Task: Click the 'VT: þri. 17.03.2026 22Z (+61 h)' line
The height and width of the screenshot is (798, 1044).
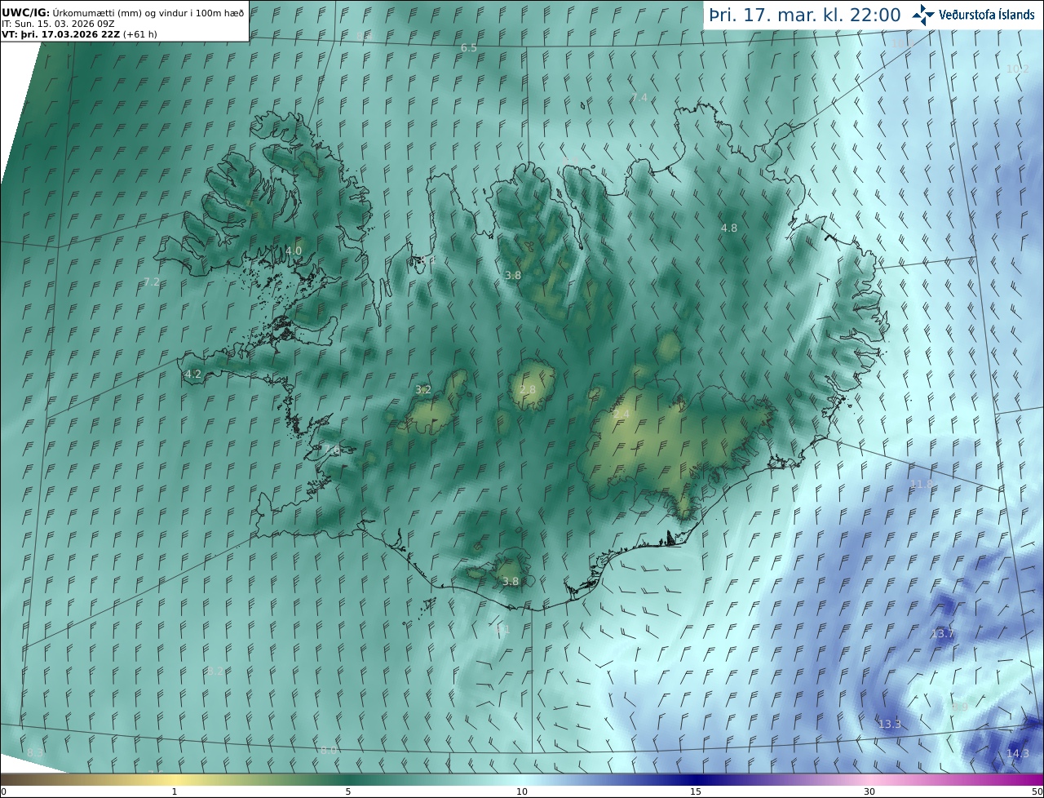Action: (x=79, y=34)
